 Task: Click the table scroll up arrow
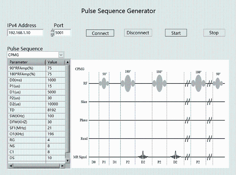68,62
